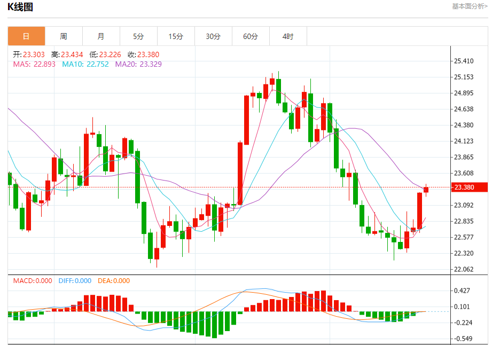The image size is (492, 345).
Task: Click the 23.865 price axis label
Action: [x=464, y=157]
